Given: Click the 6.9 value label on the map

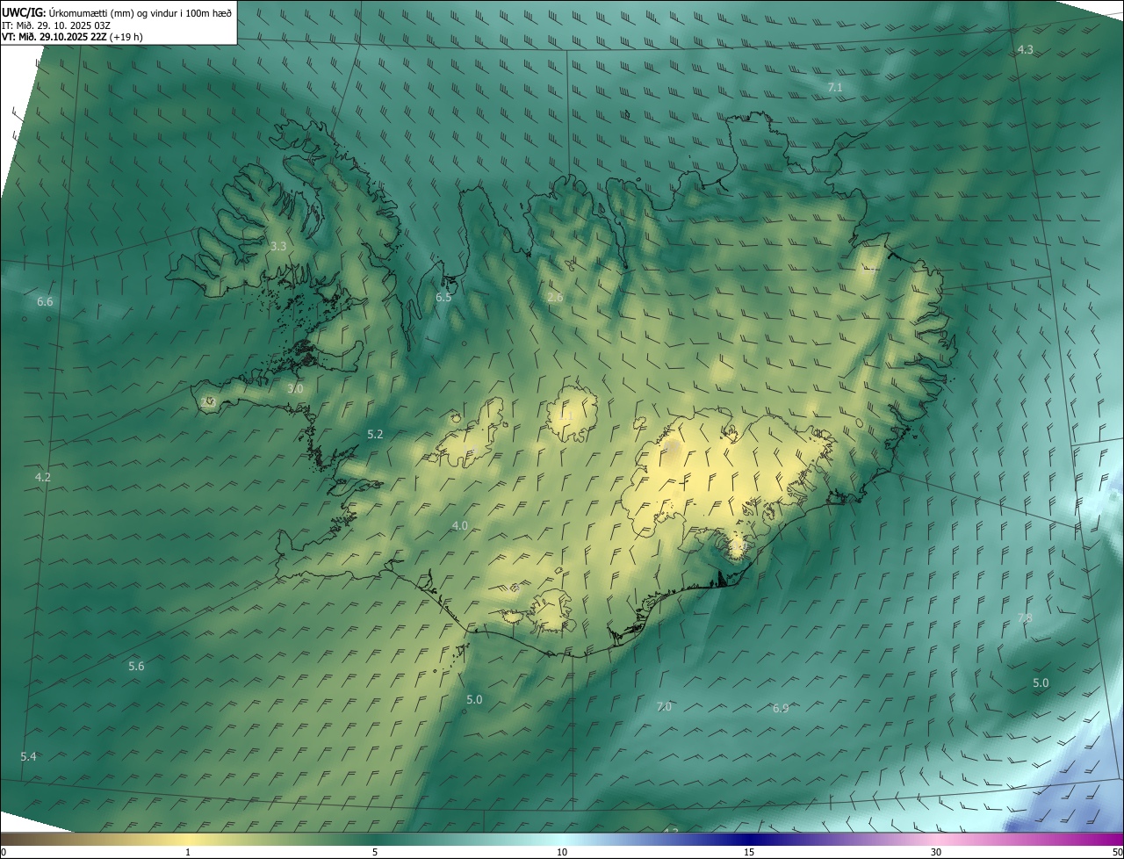Looking at the screenshot, I should pos(780,709).
